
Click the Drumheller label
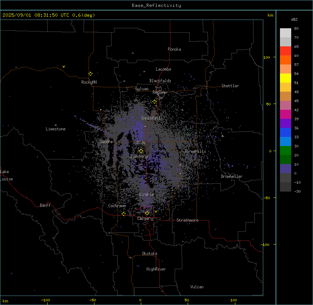(232, 176)
